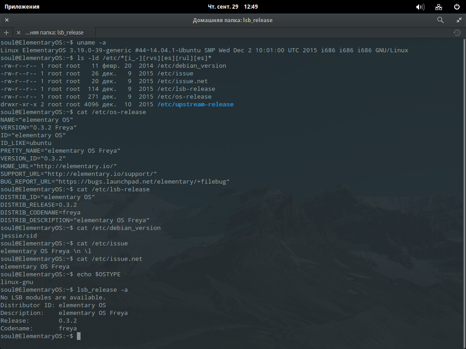Open the Приложения menu
This screenshot has height=349, width=466.
[x=22, y=7]
